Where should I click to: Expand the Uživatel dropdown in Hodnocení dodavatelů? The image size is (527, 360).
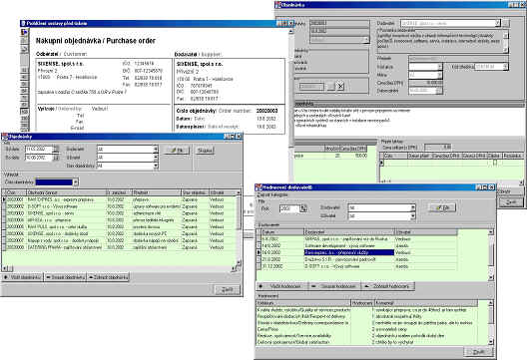(x=412, y=216)
